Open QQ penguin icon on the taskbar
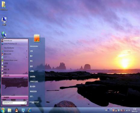140x113 pixels. tap(17, 110)
